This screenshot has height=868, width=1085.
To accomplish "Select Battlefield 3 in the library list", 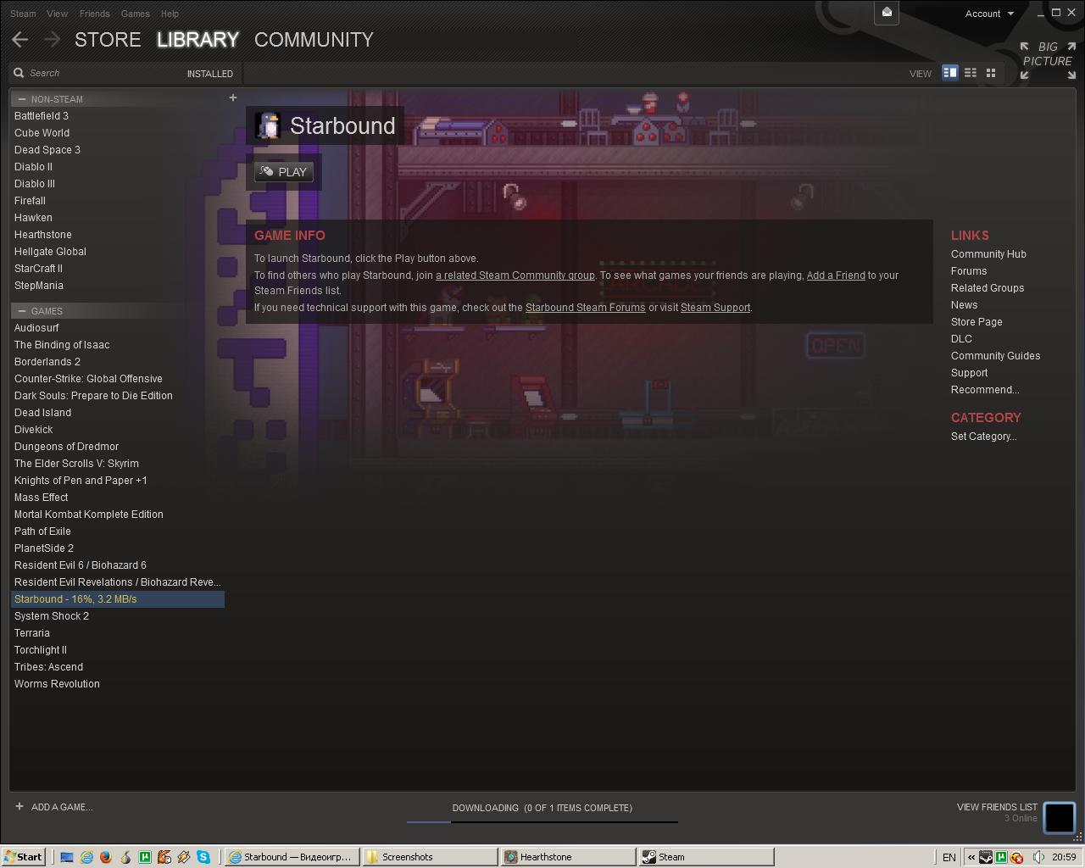I will [118, 116].
